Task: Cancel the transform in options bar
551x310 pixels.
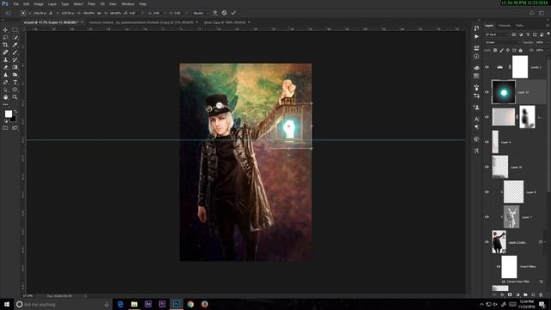Action: tap(224, 13)
